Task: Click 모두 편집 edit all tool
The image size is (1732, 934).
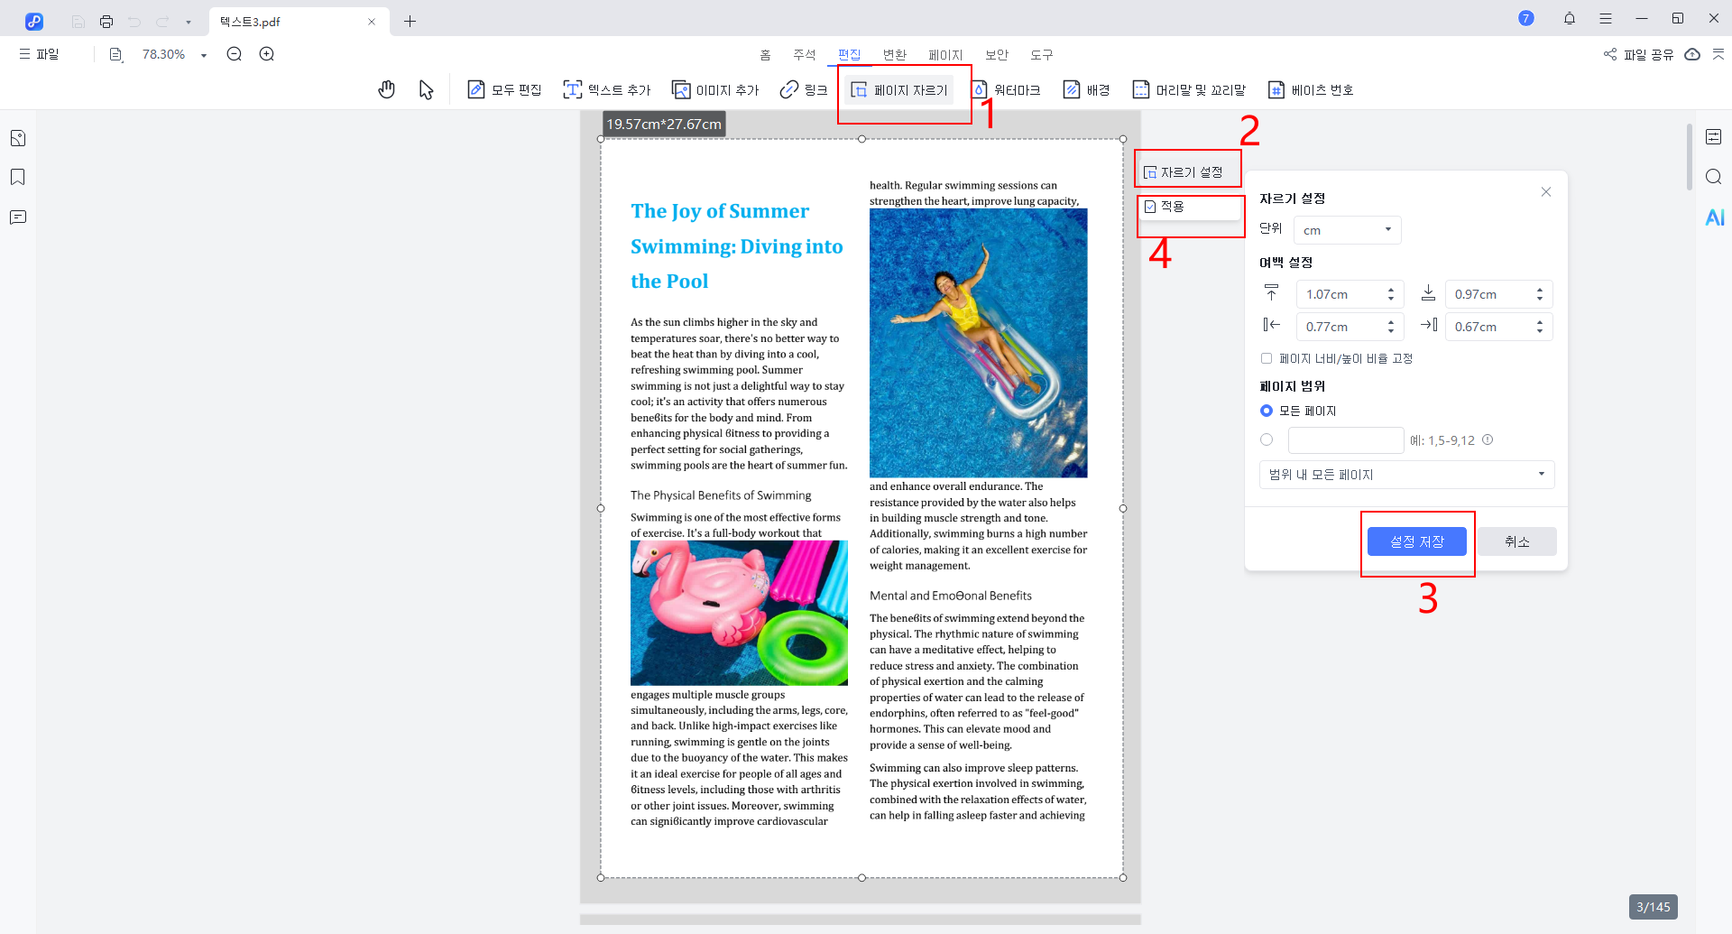Action: (x=504, y=89)
